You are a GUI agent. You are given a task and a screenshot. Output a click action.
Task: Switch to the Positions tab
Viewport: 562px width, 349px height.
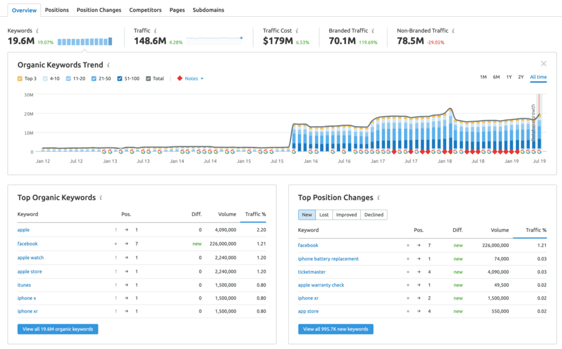(x=57, y=10)
